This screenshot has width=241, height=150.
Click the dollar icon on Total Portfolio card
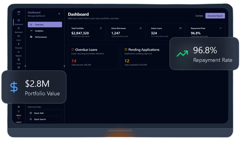[101, 28]
